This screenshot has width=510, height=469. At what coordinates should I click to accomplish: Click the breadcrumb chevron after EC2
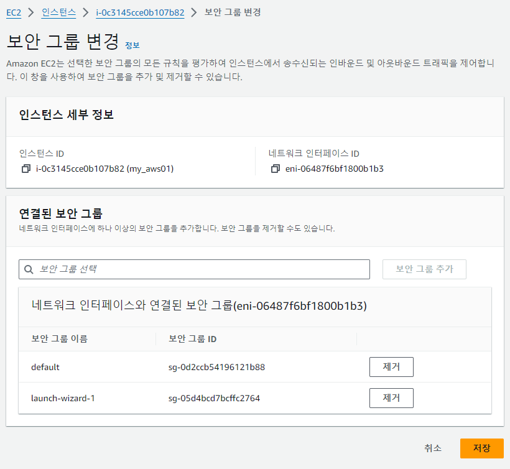[x=31, y=12]
